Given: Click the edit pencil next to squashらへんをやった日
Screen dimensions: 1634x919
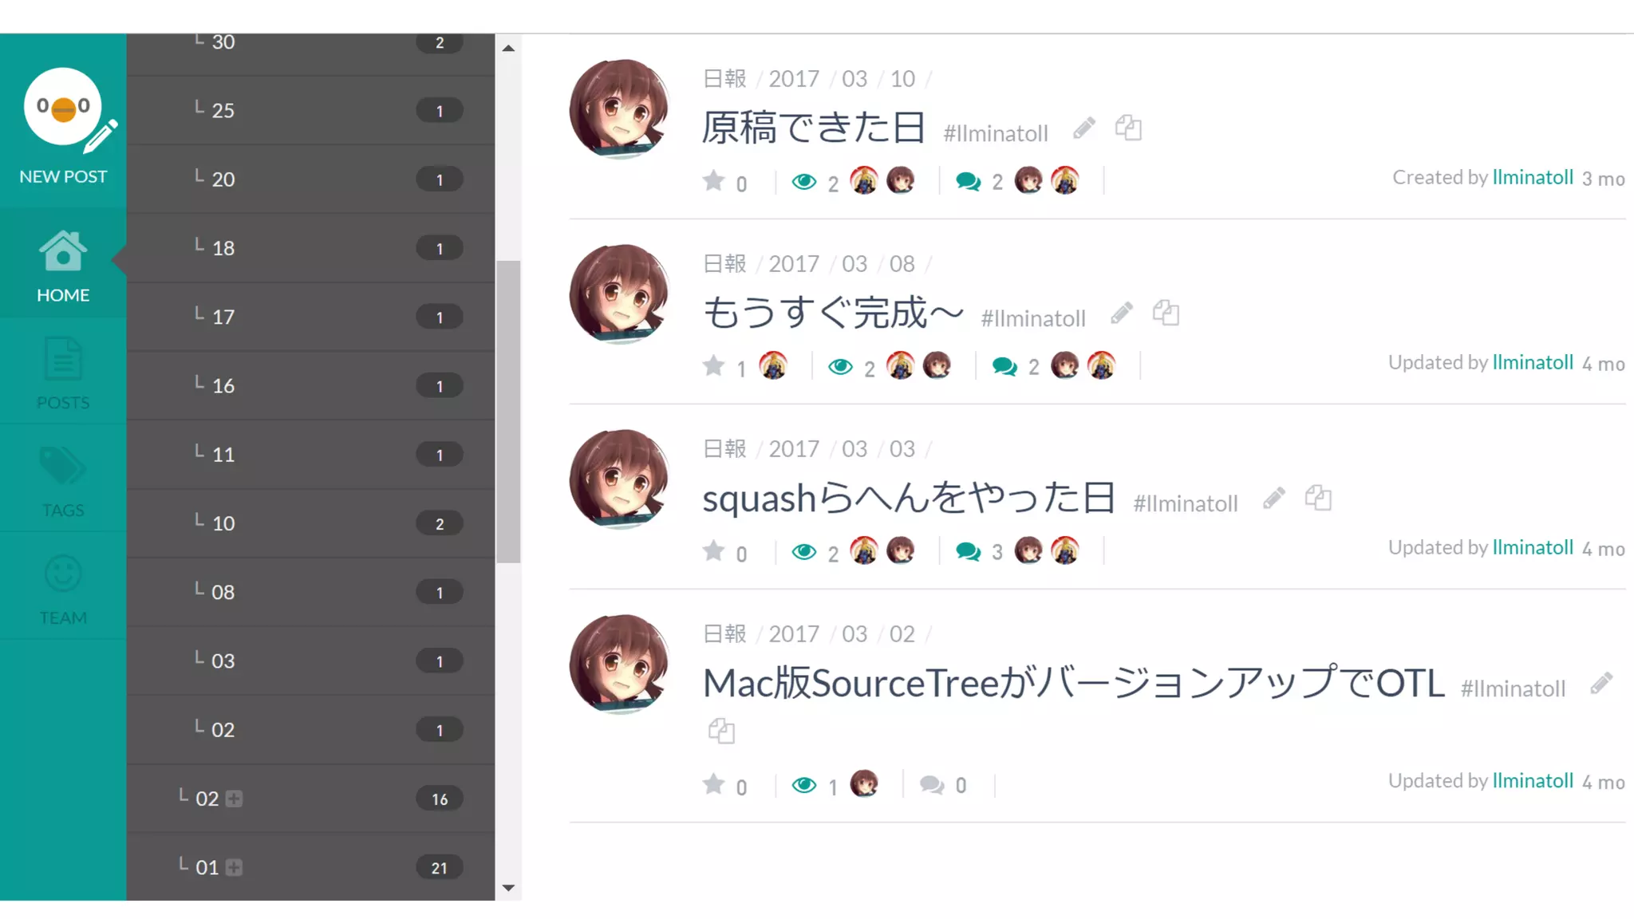Looking at the screenshot, I should (1274, 498).
